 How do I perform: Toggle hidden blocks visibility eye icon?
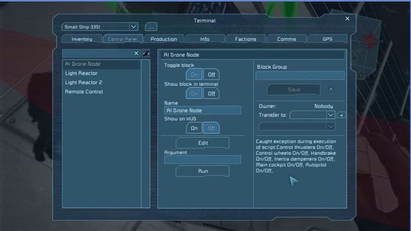pos(146,53)
